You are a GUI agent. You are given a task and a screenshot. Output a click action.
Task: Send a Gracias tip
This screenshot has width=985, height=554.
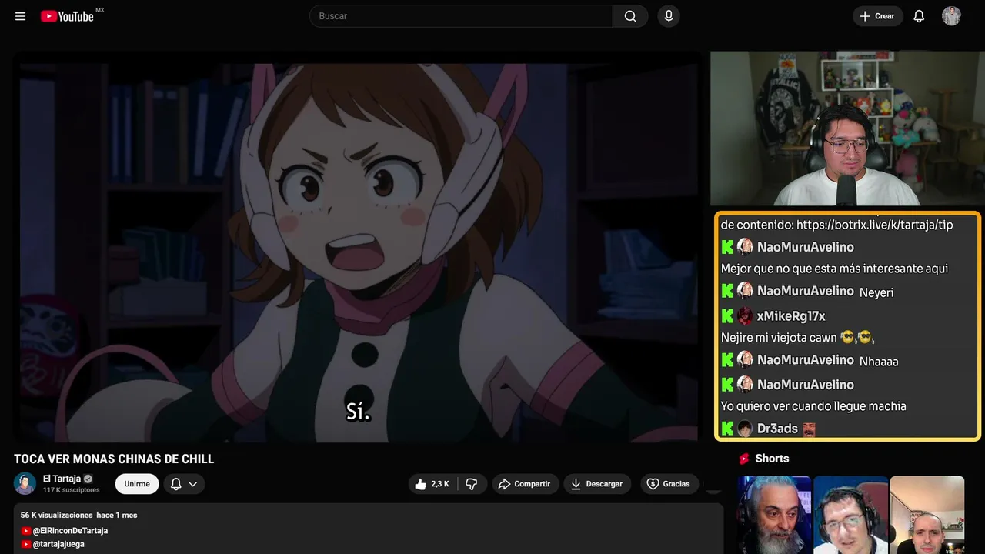[x=668, y=484]
